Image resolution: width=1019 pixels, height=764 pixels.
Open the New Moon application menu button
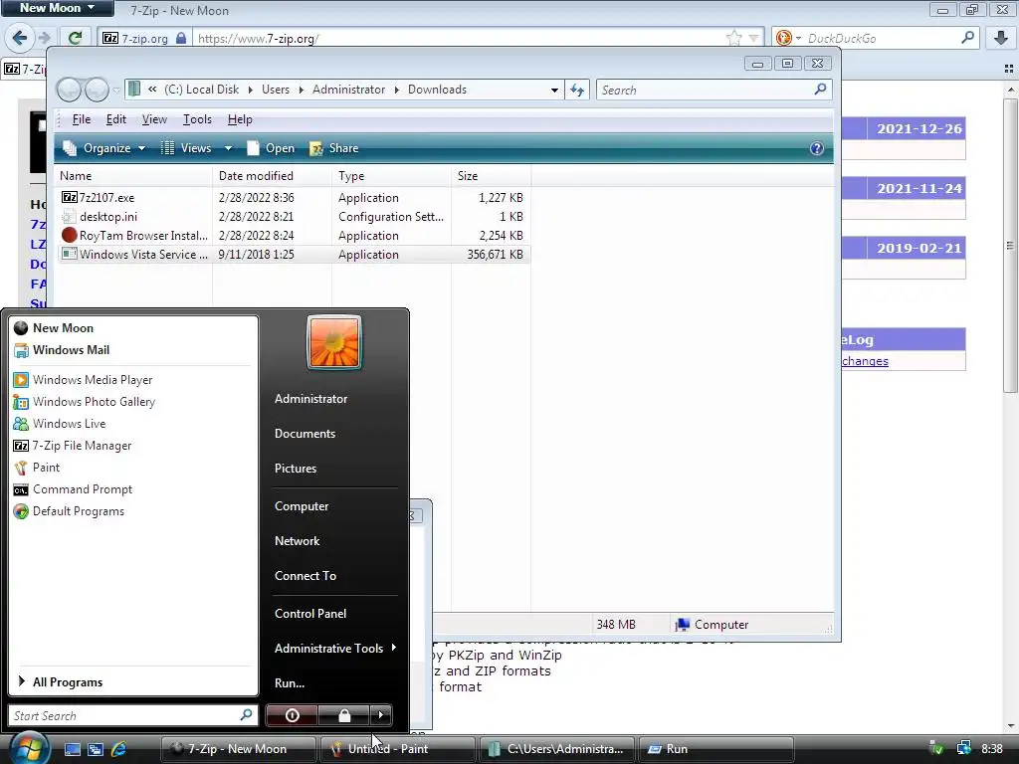click(x=57, y=8)
